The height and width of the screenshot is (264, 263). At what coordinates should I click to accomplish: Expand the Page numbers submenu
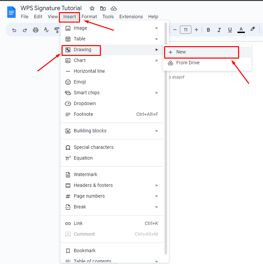pyautogui.click(x=112, y=196)
